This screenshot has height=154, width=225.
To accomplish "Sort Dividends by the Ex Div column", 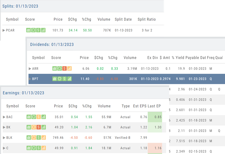I will pos(153,58).
